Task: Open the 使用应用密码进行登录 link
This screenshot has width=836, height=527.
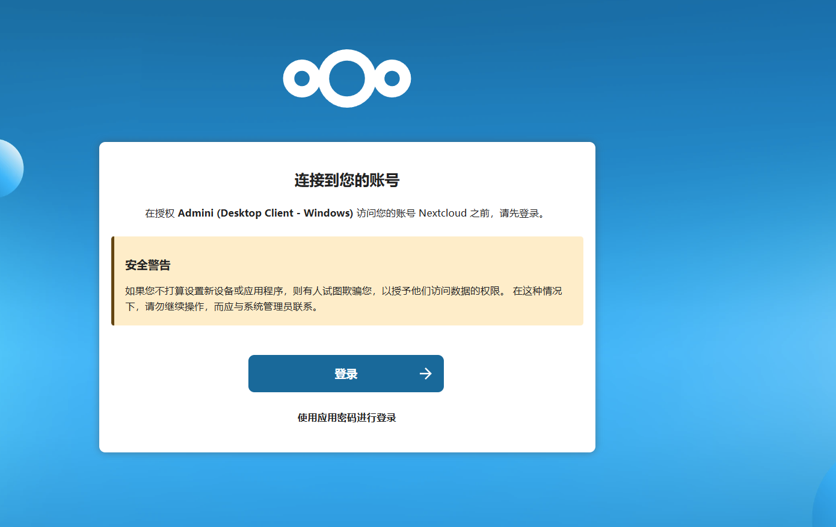Action: (x=346, y=418)
